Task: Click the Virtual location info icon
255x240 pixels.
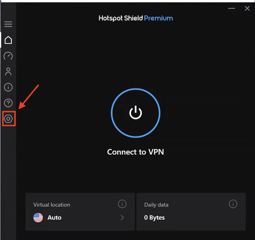Action: point(122,204)
